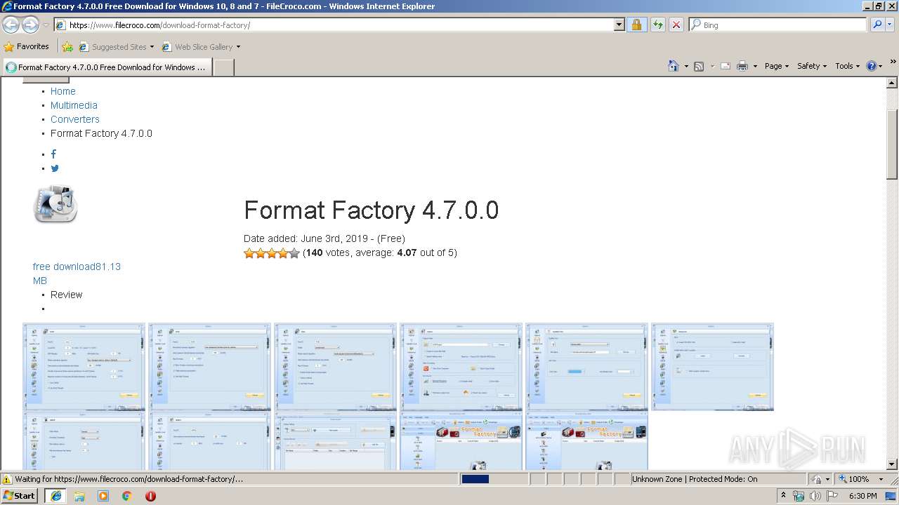Image resolution: width=899 pixels, height=505 pixels.
Task: Click the volume speaker tray icon
Action: click(x=815, y=496)
